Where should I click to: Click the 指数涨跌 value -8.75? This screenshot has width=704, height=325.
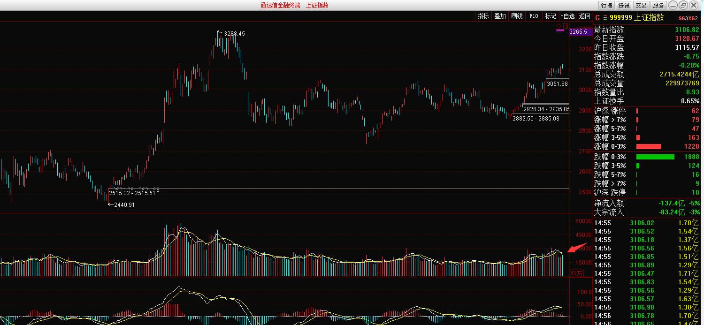tap(691, 57)
